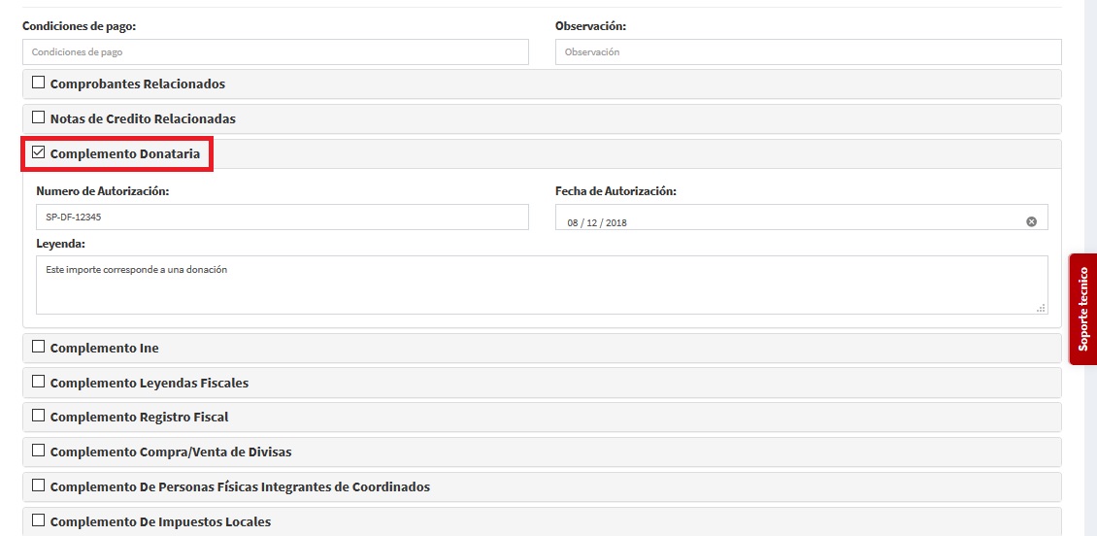Click the Condiciones de pago field
Screen dimensions: 1097x536
[275, 52]
